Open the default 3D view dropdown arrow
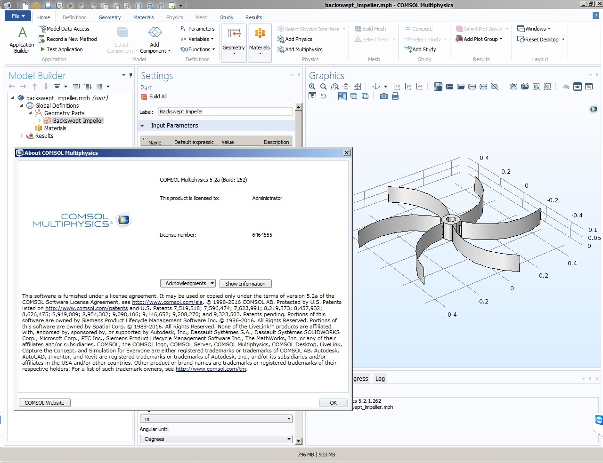Image resolution: width=603 pixels, height=463 pixels. point(385,87)
